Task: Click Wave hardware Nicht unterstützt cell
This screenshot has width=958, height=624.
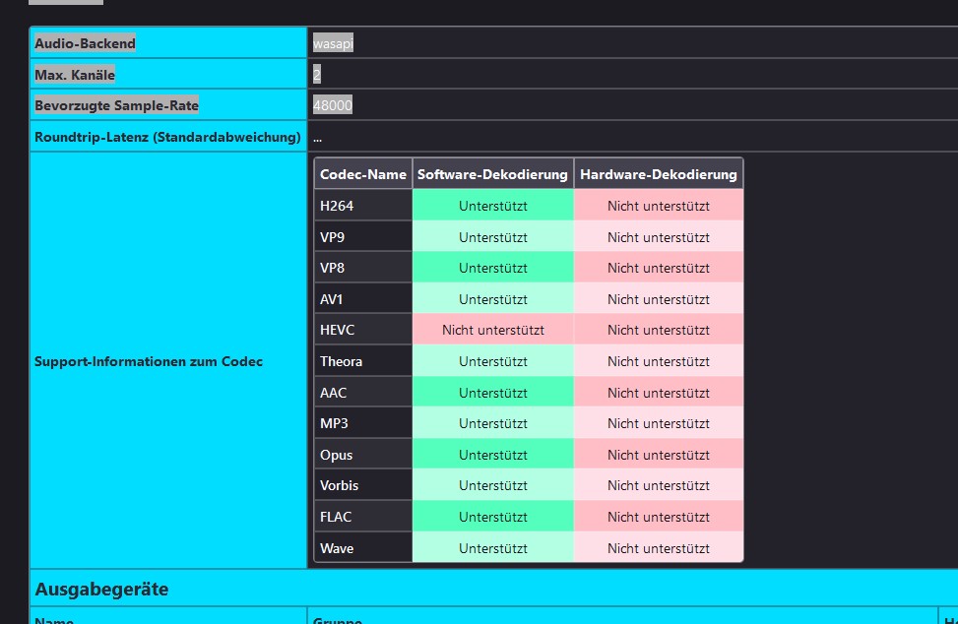Action: 659,547
